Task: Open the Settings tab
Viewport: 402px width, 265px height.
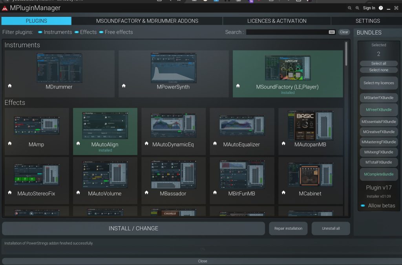Action: click(367, 21)
